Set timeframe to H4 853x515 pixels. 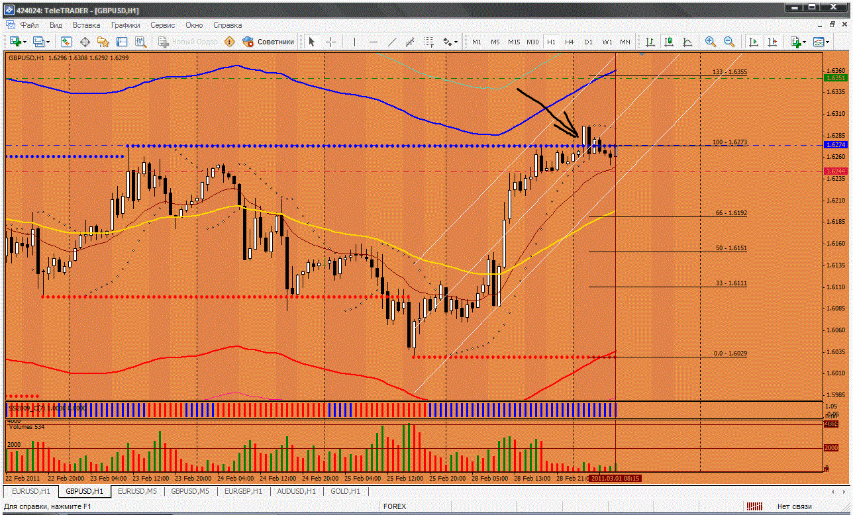point(570,42)
